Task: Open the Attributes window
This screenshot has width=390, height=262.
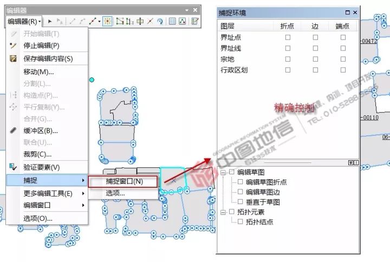Action: tap(172, 21)
